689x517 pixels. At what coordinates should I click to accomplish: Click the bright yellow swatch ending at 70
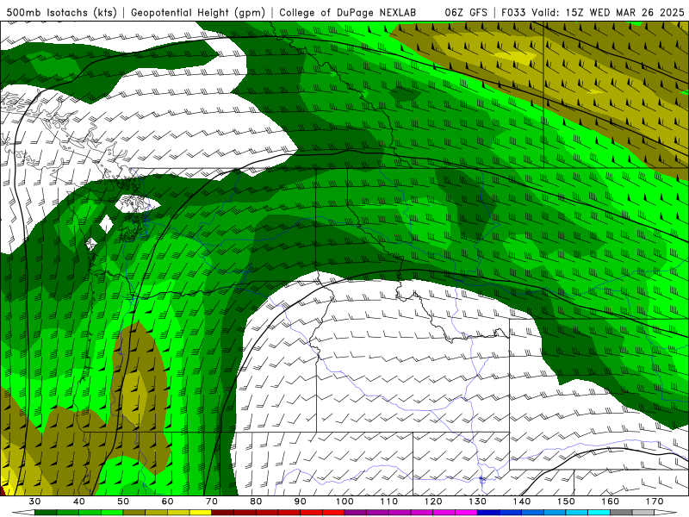click(x=201, y=513)
